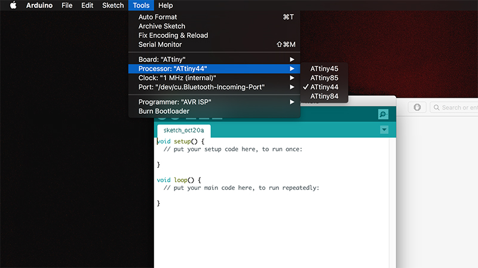Click Burn Bootloader
The width and height of the screenshot is (478, 268).
tap(215, 111)
